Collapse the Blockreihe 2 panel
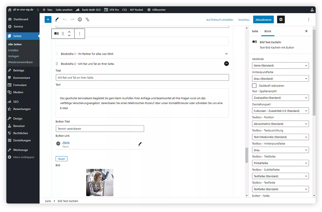This screenshot has width=322, height=212. [226, 64]
